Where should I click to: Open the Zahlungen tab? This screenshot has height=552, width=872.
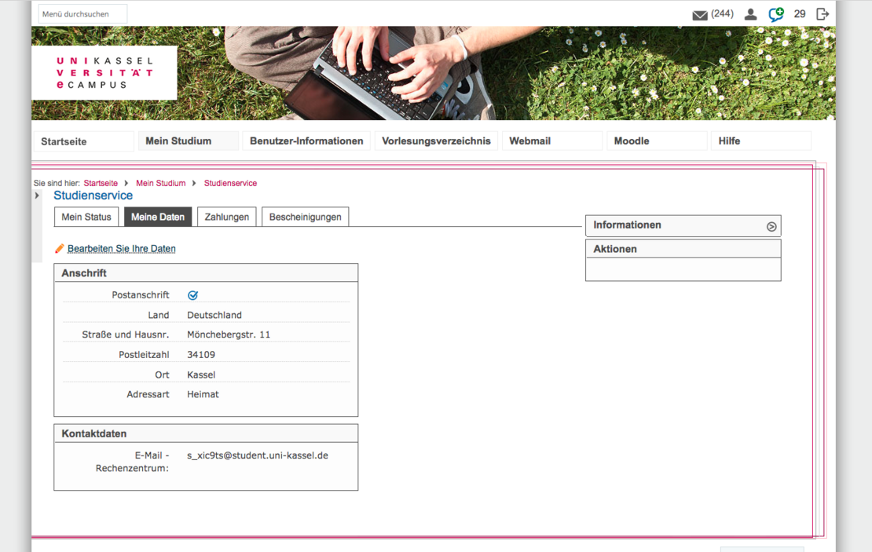point(226,218)
